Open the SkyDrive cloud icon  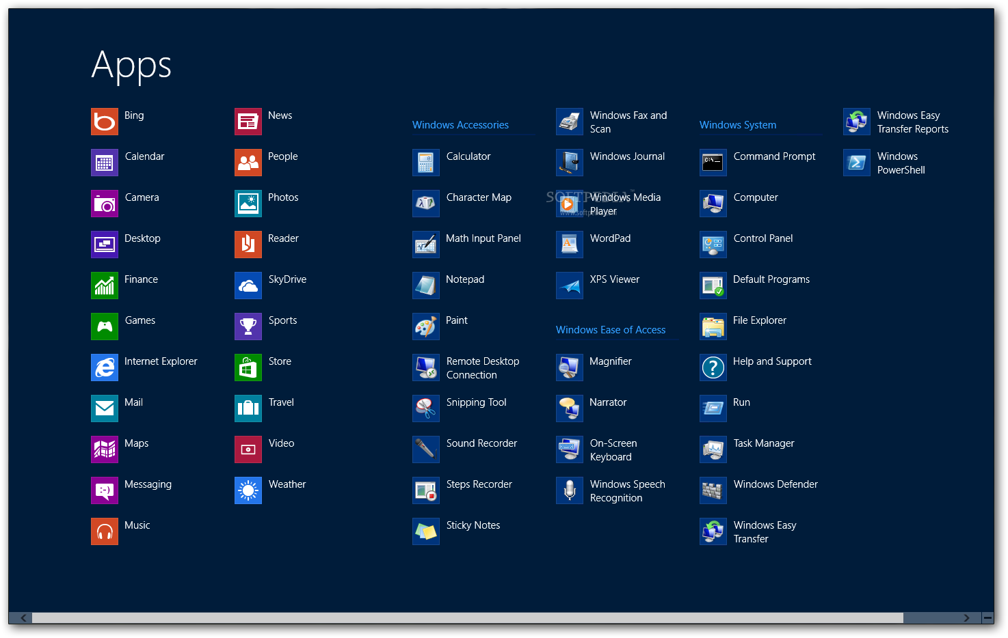pos(248,286)
